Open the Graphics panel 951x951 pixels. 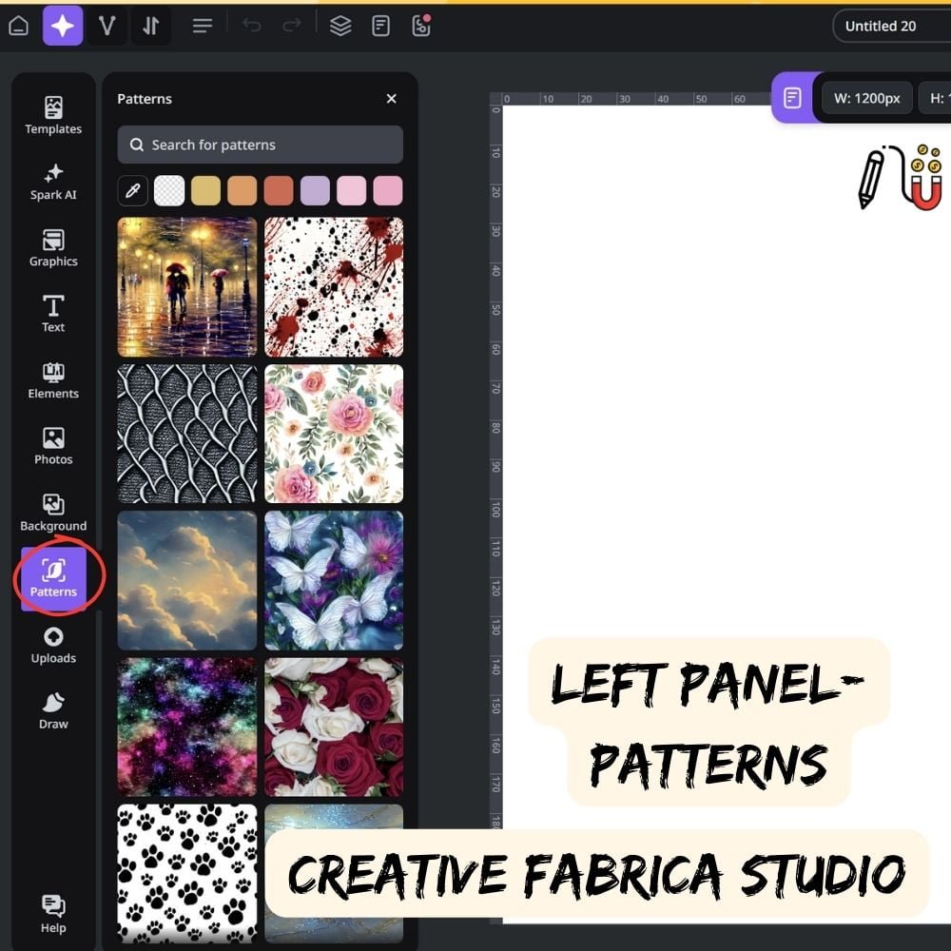click(52, 247)
